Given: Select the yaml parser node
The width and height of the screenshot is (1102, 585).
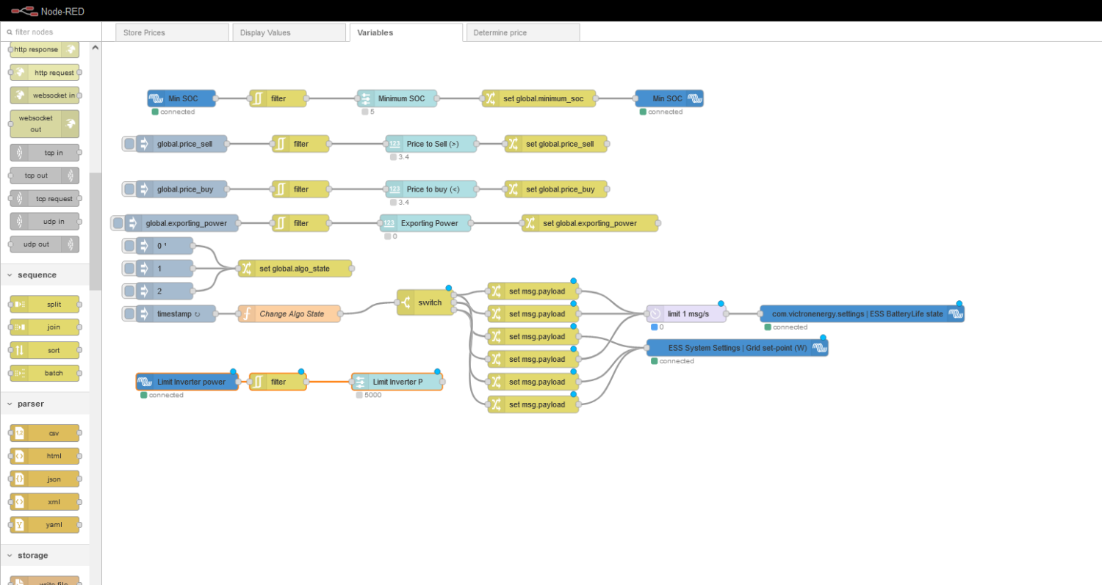Looking at the screenshot, I should coord(44,524).
